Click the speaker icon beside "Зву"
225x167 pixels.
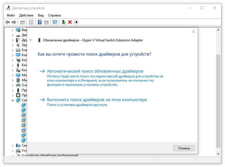[18, 45]
